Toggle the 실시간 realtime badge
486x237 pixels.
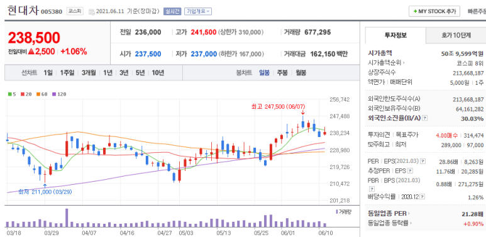pyautogui.click(x=172, y=11)
